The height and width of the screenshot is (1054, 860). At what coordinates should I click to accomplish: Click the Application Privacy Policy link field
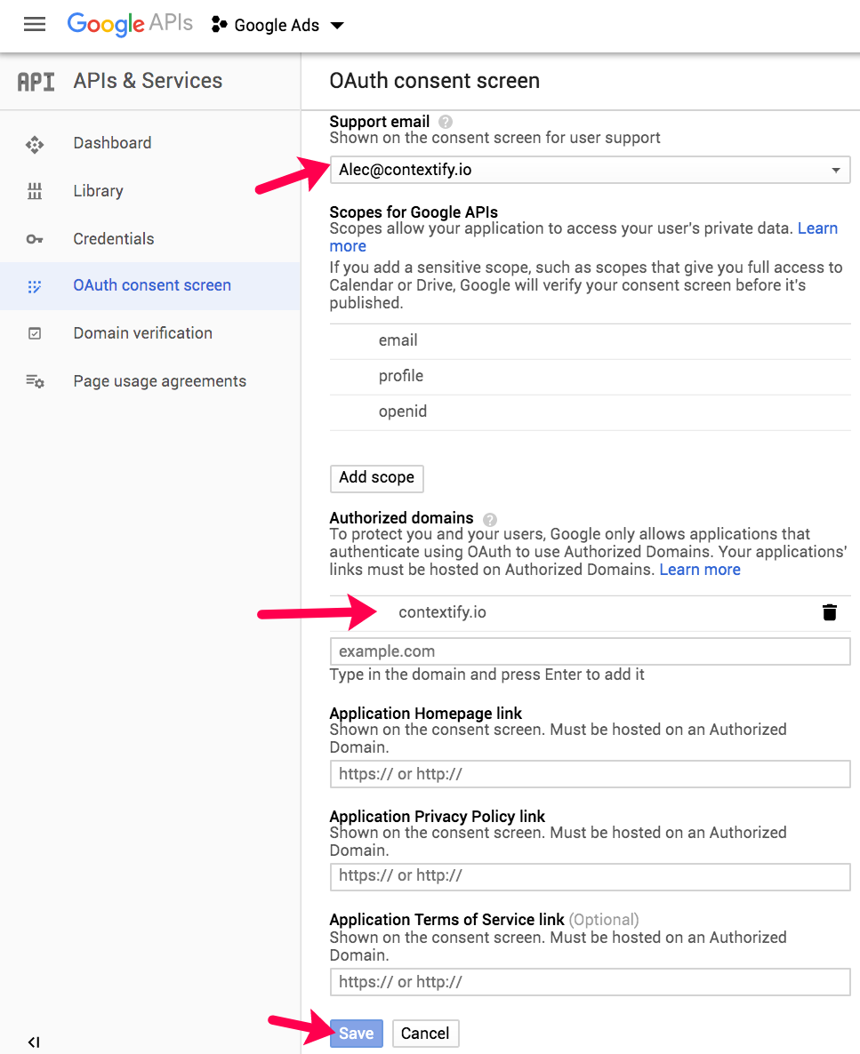click(x=591, y=876)
